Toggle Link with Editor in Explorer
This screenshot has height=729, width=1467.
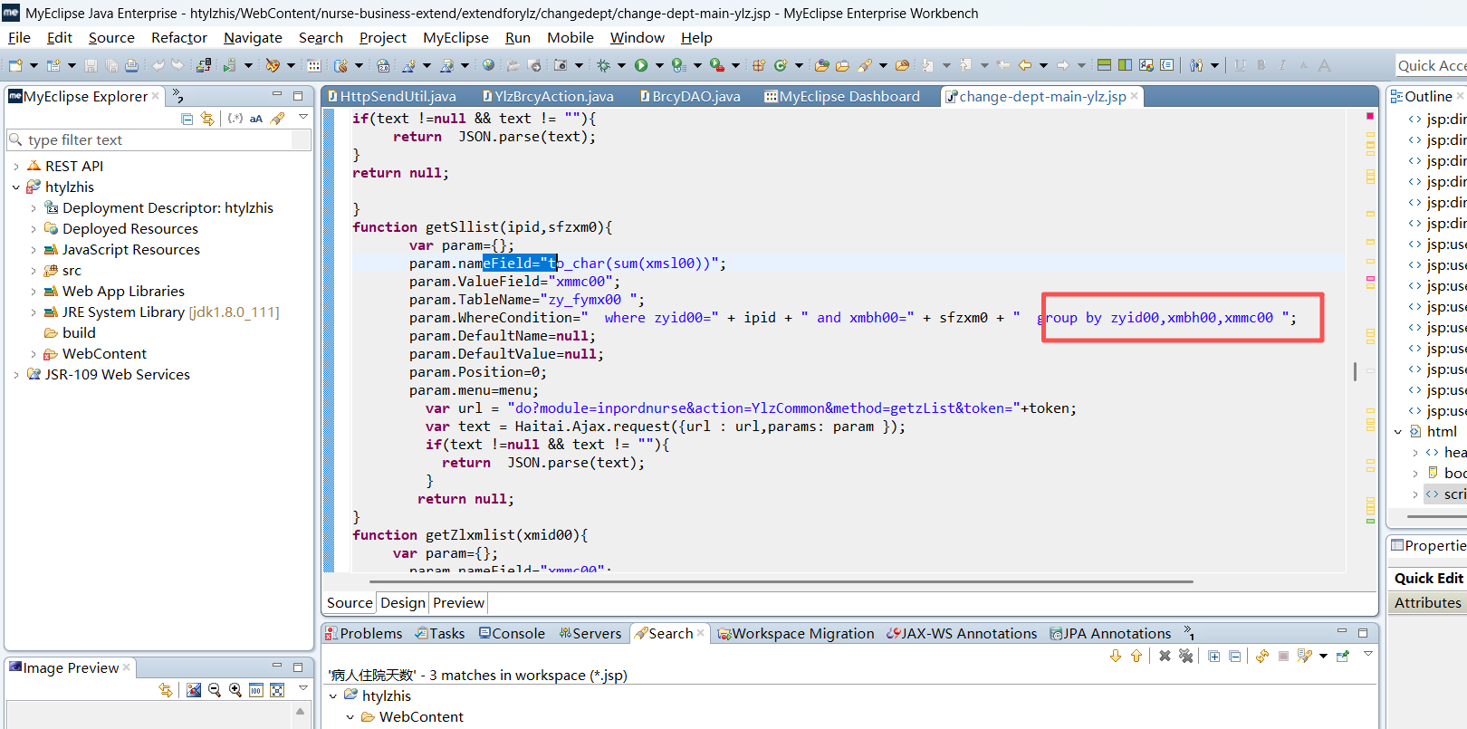(x=207, y=119)
